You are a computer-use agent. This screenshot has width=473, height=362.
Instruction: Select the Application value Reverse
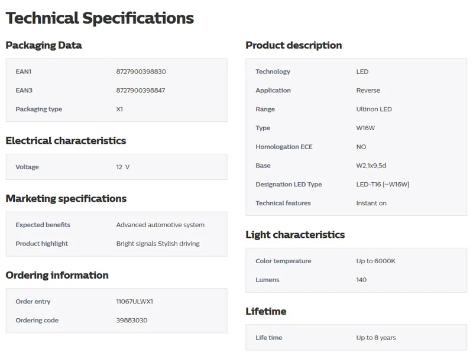coord(368,90)
